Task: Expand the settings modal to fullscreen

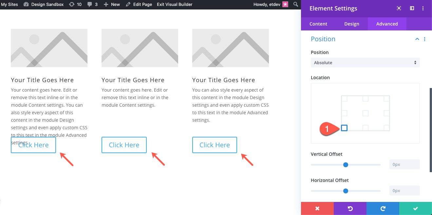Action: point(399,9)
